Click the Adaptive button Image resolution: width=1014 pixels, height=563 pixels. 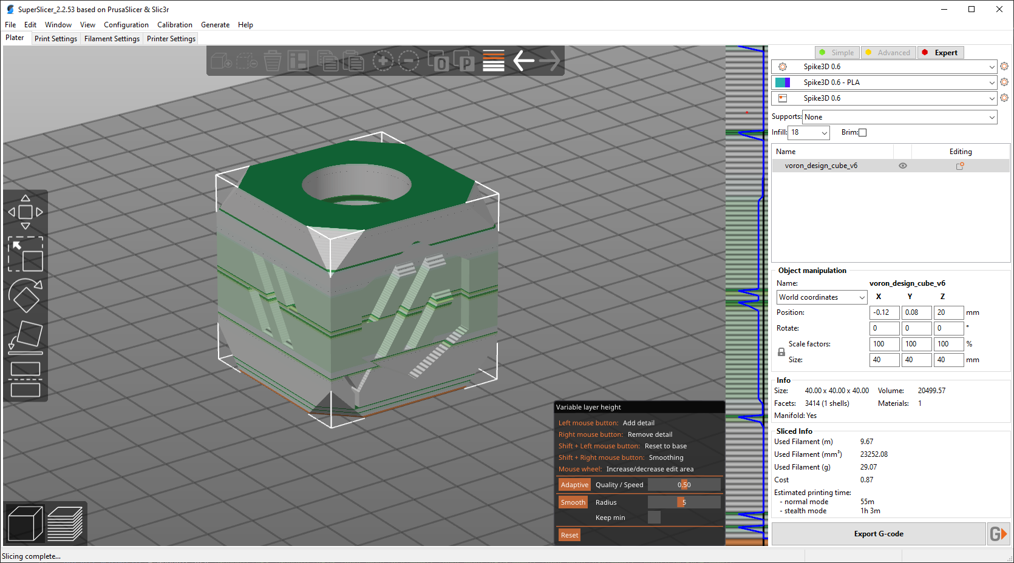click(574, 485)
